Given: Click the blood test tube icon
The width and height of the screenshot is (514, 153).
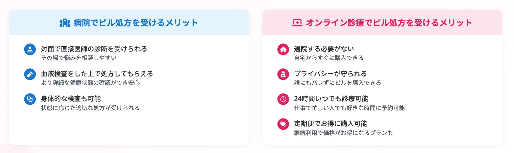Looking at the screenshot, I should (30, 74).
